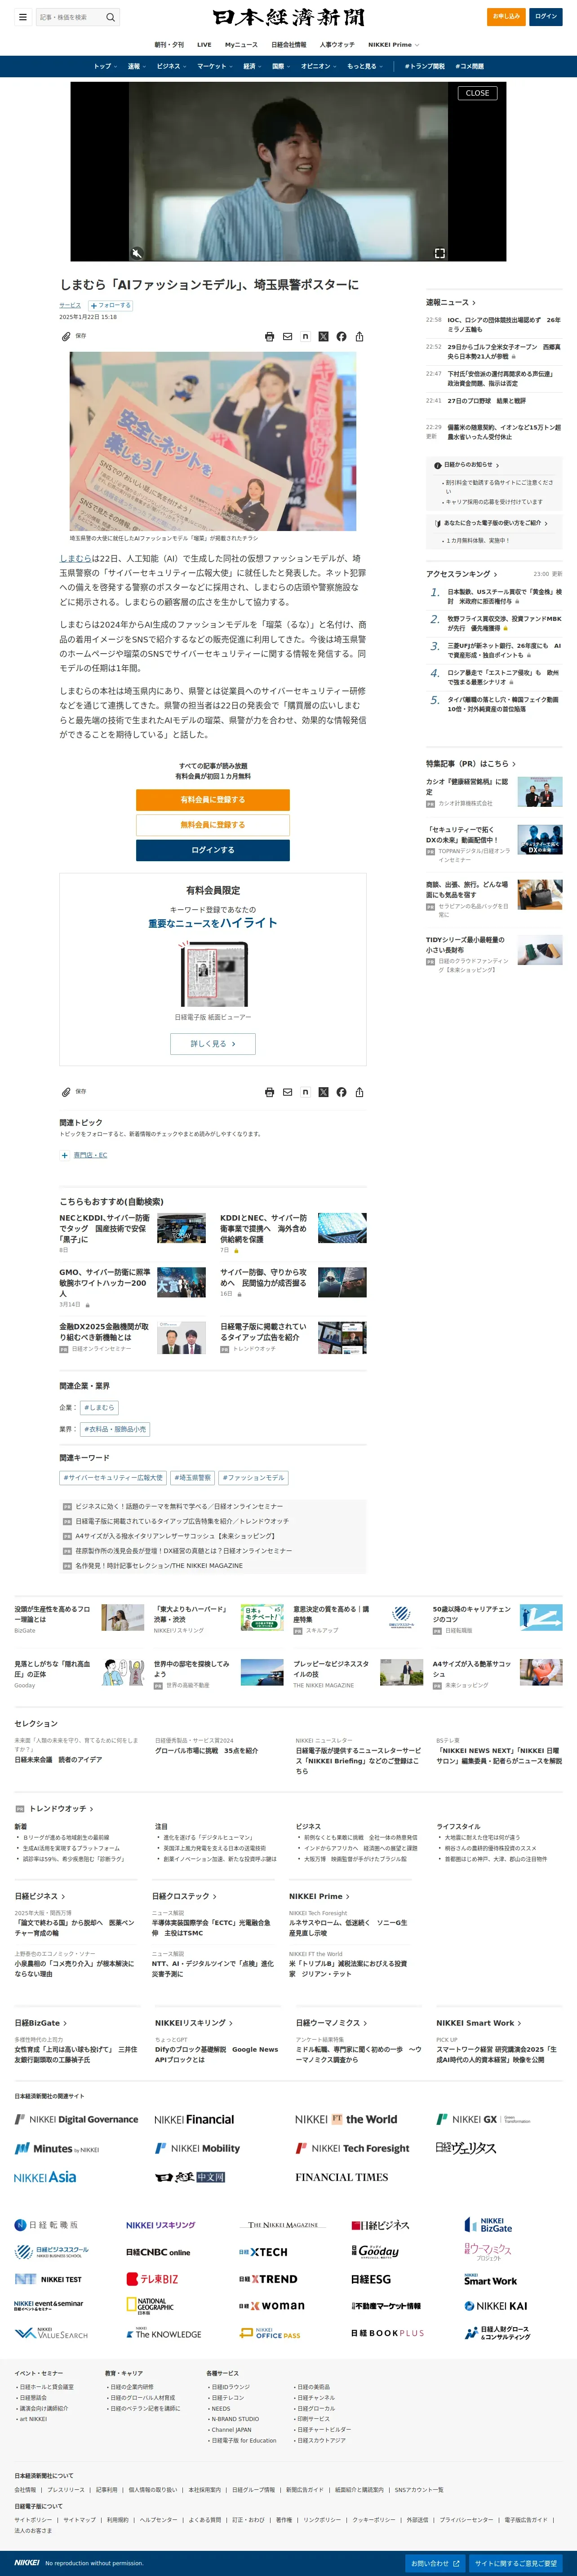Click the X icon above 関連トピック
This screenshot has height=2576, width=577.
323,1092
